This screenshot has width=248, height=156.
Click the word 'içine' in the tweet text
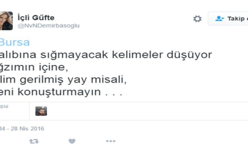tap(53, 68)
